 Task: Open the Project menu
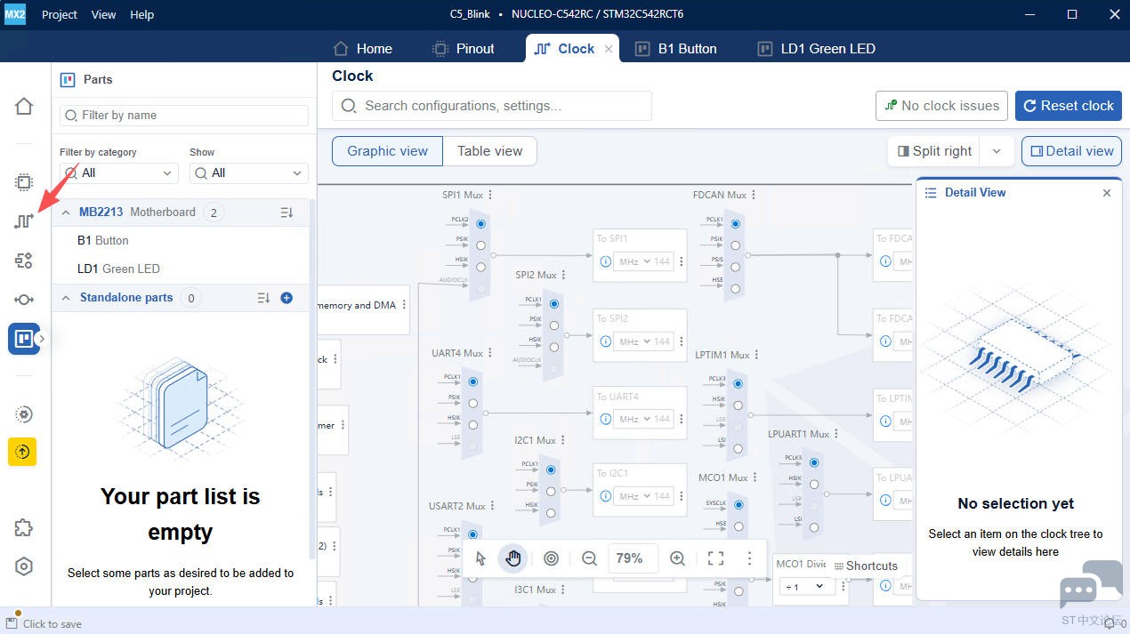(60, 14)
